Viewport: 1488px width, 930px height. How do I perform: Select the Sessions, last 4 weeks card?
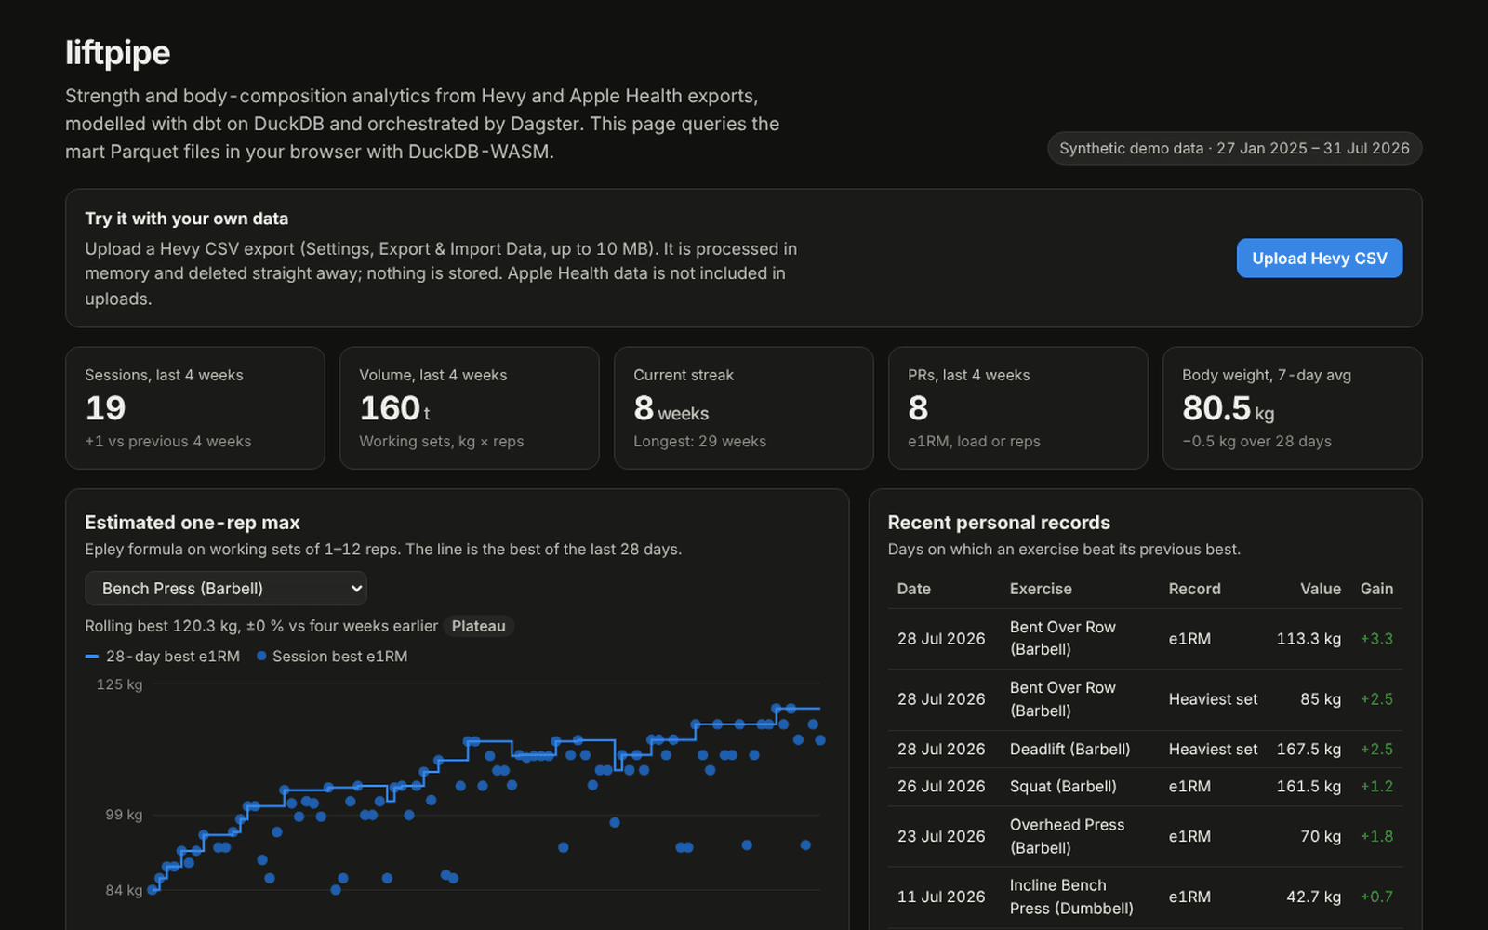(195, 408)
